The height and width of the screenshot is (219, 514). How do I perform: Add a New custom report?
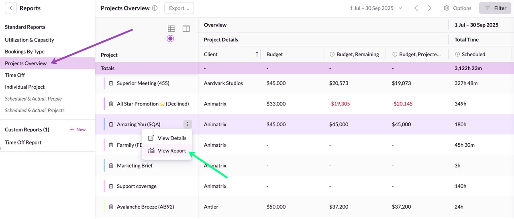click(78, 130)
